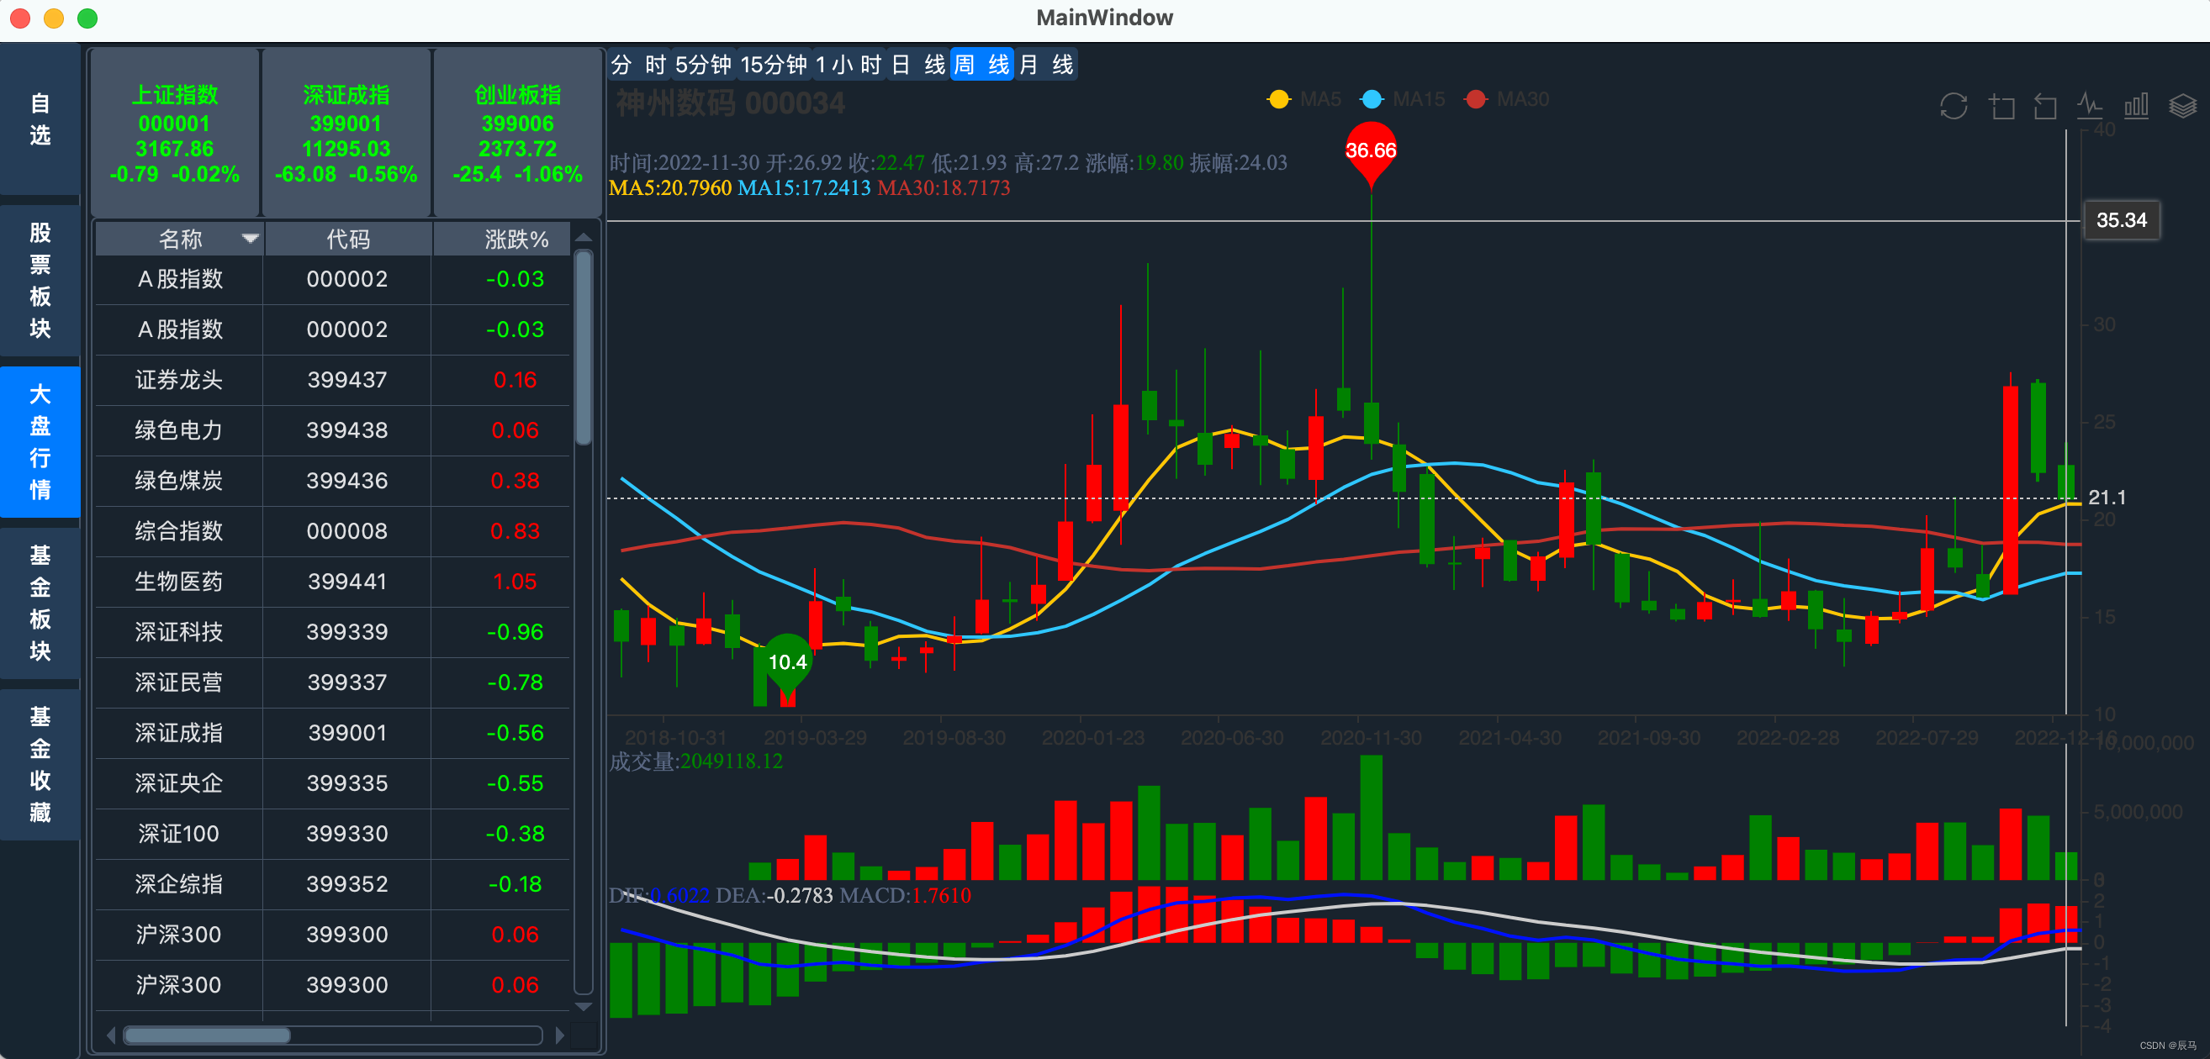Click the horizontal scrollbar left arrow
The image size is (2210, 1059).
pos(111,1035)
